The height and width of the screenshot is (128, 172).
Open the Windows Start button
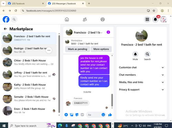[x=4, y=126]
